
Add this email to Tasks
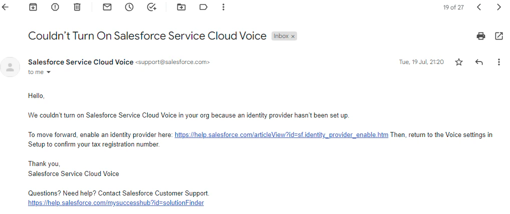coord(151,7)
